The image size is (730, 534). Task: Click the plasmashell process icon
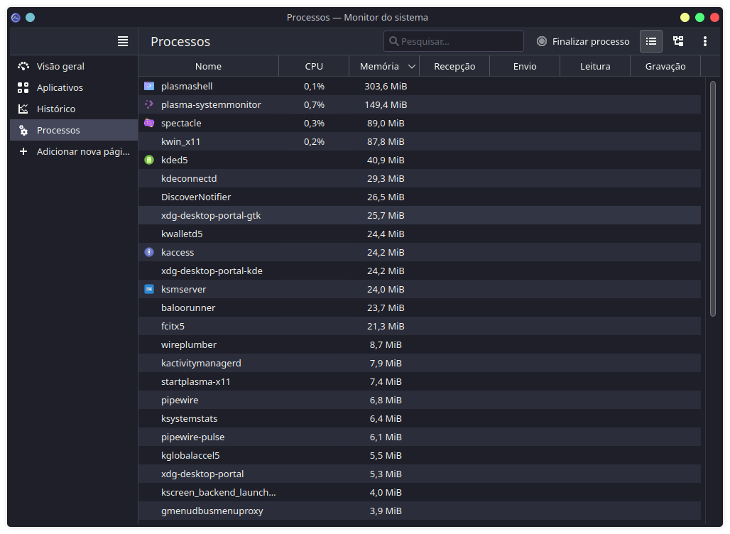tap(149, 86)
